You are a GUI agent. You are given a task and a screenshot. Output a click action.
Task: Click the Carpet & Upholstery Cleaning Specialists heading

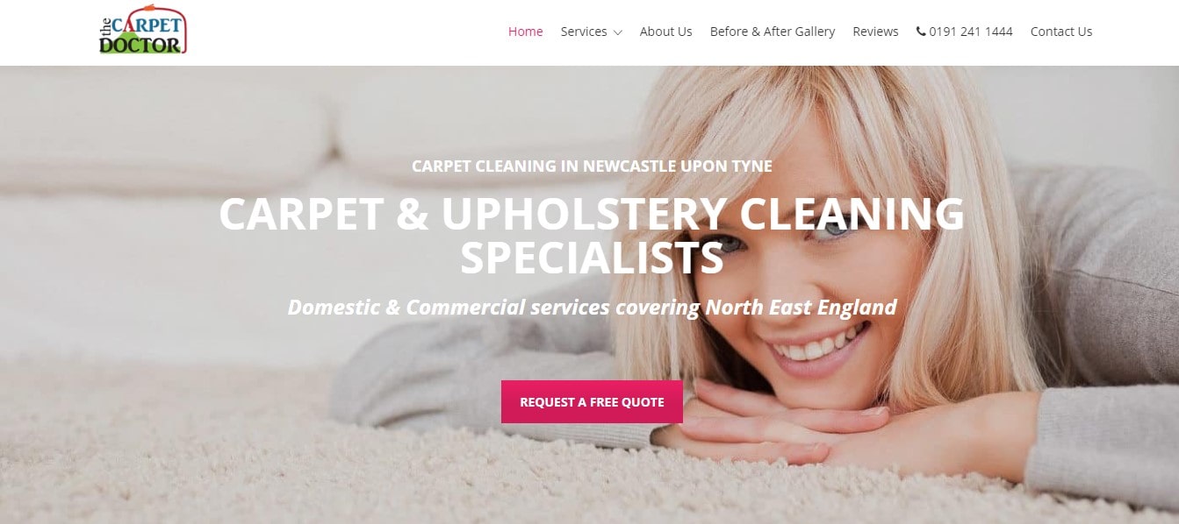coord(592,235)
